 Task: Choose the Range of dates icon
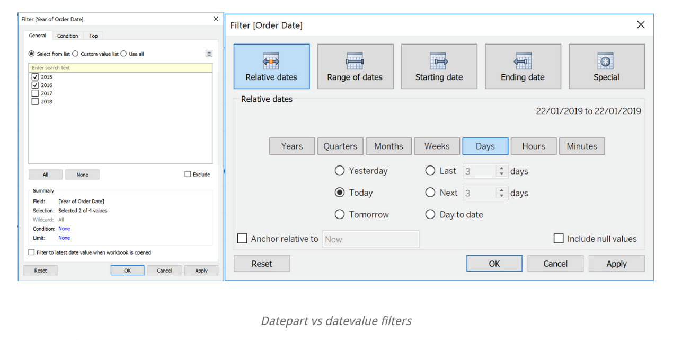tap(355, 61)
